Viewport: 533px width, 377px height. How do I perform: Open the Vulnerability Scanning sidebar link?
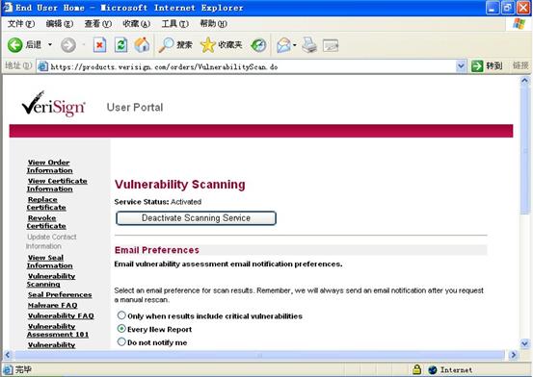[x=51, y=280]
